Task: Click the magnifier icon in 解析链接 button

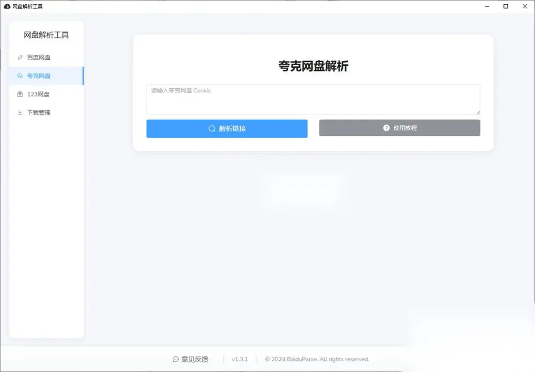Action: (x=212, y=129)
